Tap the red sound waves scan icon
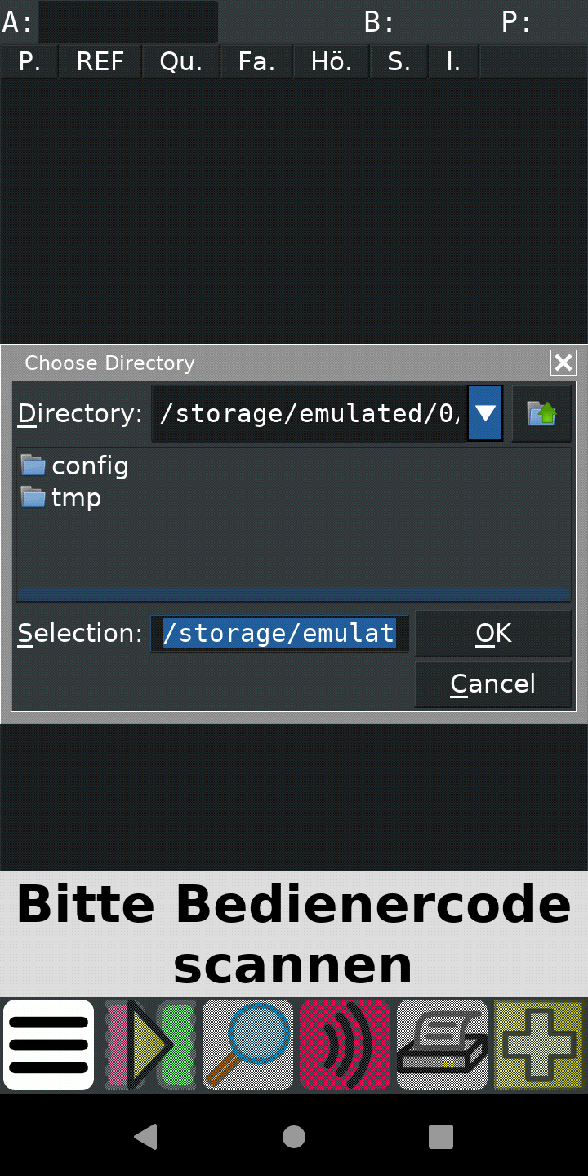 (345, 1045)
